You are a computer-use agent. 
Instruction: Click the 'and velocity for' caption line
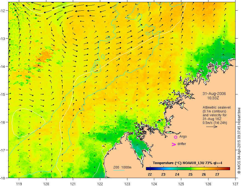tap(214, 115)
